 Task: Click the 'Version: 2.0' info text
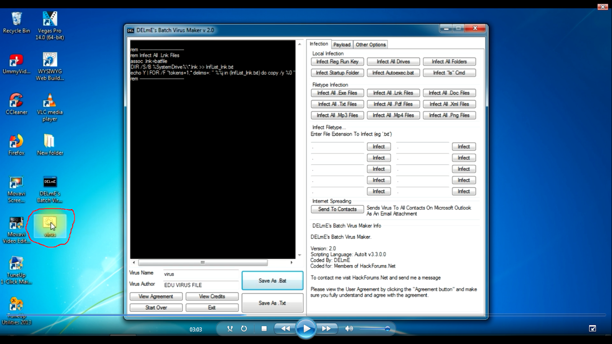pos(323,248)
